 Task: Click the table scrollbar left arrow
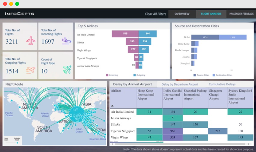coord(112,144)
